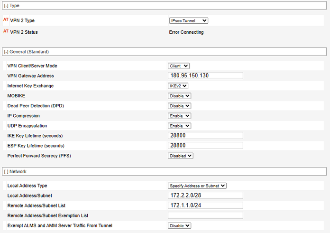Open the MOBIKE dropdown
This screenshot has height=233, width=330.
click(179, 96)
